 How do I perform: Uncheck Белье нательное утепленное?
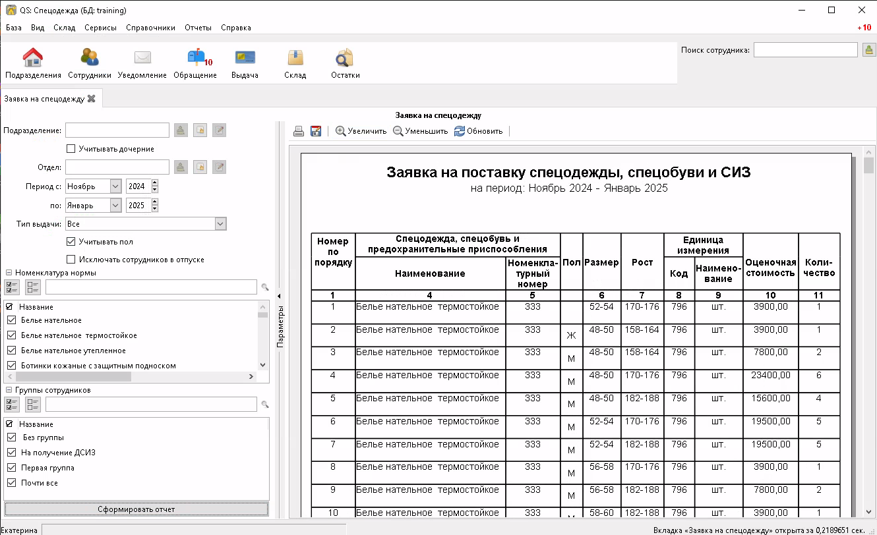[11, 351]
